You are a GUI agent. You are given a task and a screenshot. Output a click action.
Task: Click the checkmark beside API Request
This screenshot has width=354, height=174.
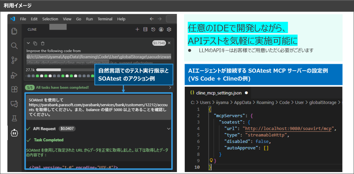click(28, 129)
